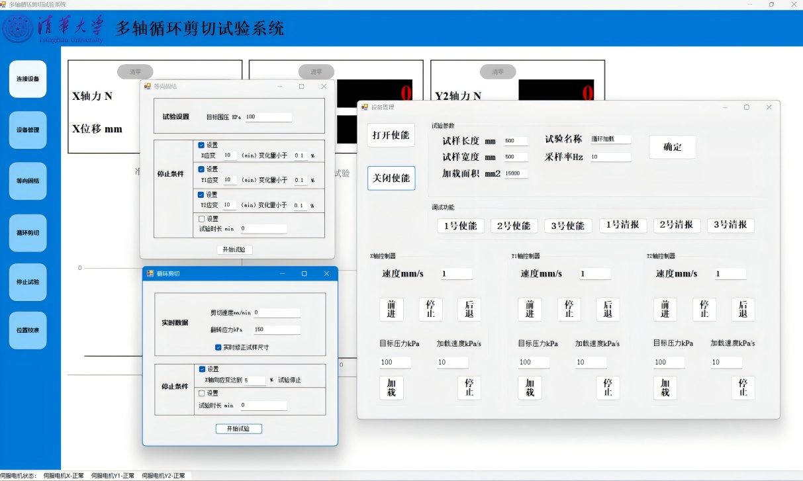Click the 循环剪切 dialog title icon
The width and height of the screenshot is (803, 481).
point(150,274)
